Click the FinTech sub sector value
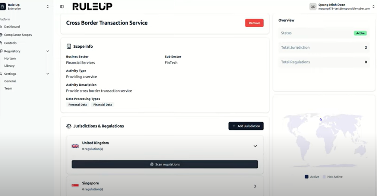The height and width of the screenshot is (196, 377). coord(171,63)
